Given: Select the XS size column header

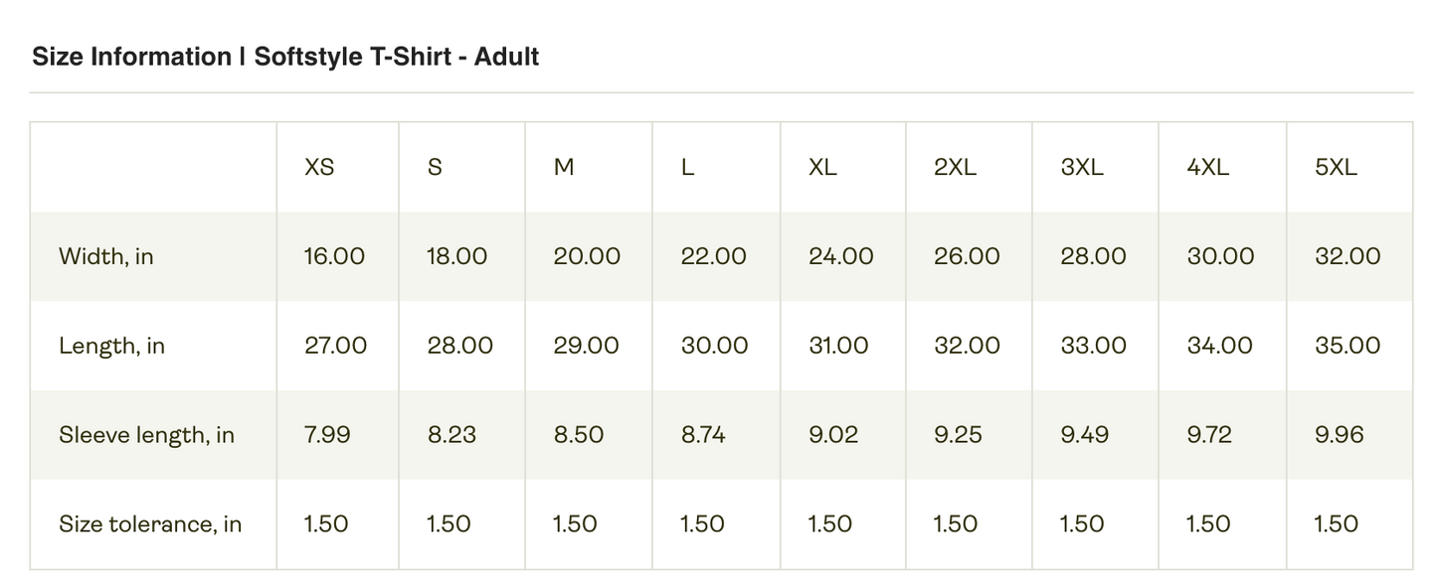Looking at the screenshot, I should [319, 167].
